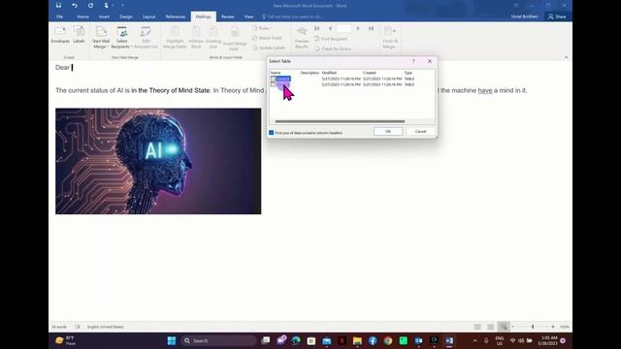This screenshot has width=621, height=349.
Task: Click Highlight Merge Fields icon
Action: pyautogui.click(x=175, y=38)
